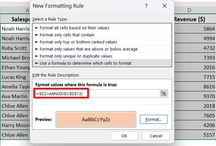This screenshot has width=216, height=146.
Task: Click revenue cell 4206
Action: pyautogui.click(x=195, y=125)
